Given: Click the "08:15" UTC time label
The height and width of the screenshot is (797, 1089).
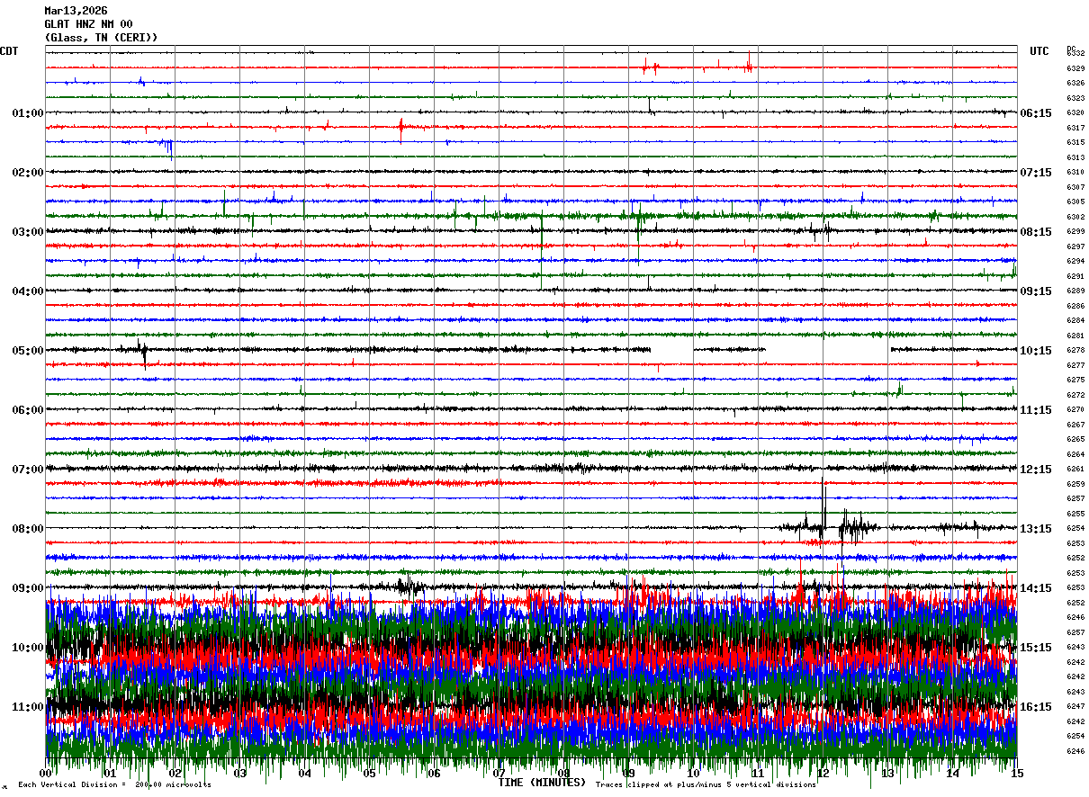Looking at the screenshot, I should click(1036, 232).
